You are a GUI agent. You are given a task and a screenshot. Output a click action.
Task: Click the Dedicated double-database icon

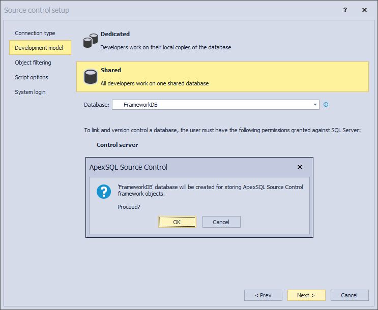point(91,41)
